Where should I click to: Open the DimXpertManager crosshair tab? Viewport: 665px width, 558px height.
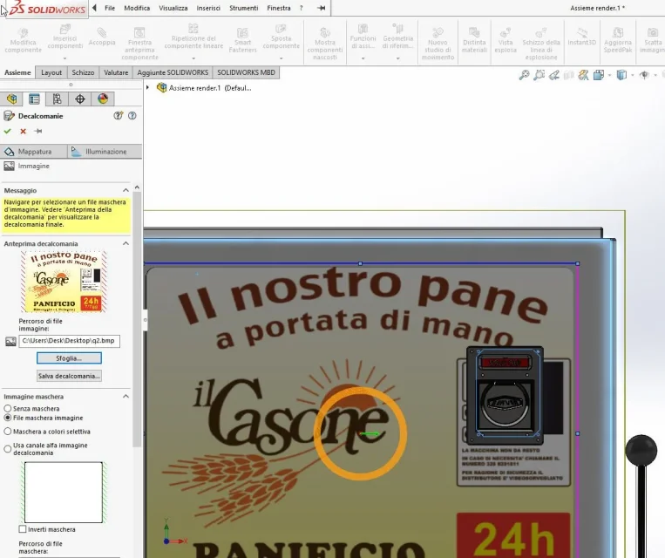coord(80,99)
